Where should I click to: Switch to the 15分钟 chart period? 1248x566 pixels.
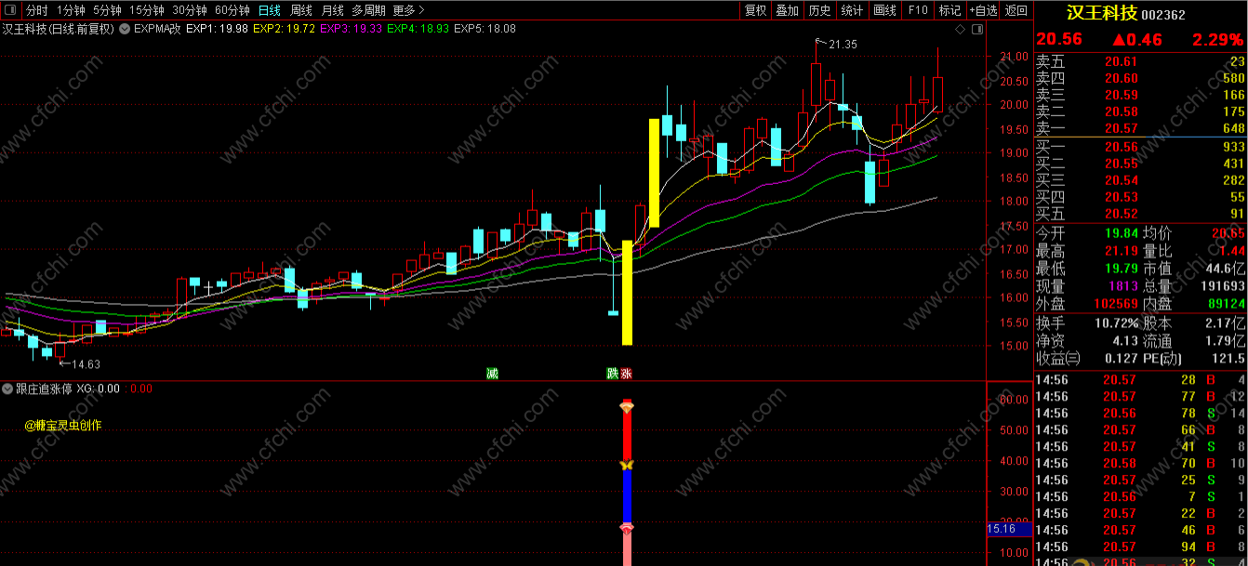coord(147,10)
